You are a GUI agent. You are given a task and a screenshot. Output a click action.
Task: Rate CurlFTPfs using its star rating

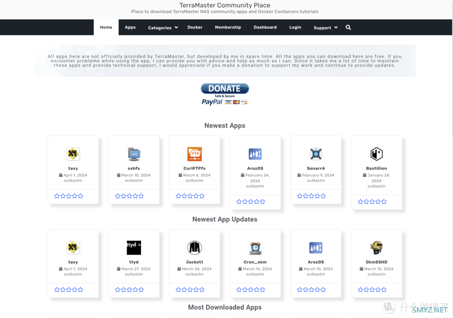(190, 196)
